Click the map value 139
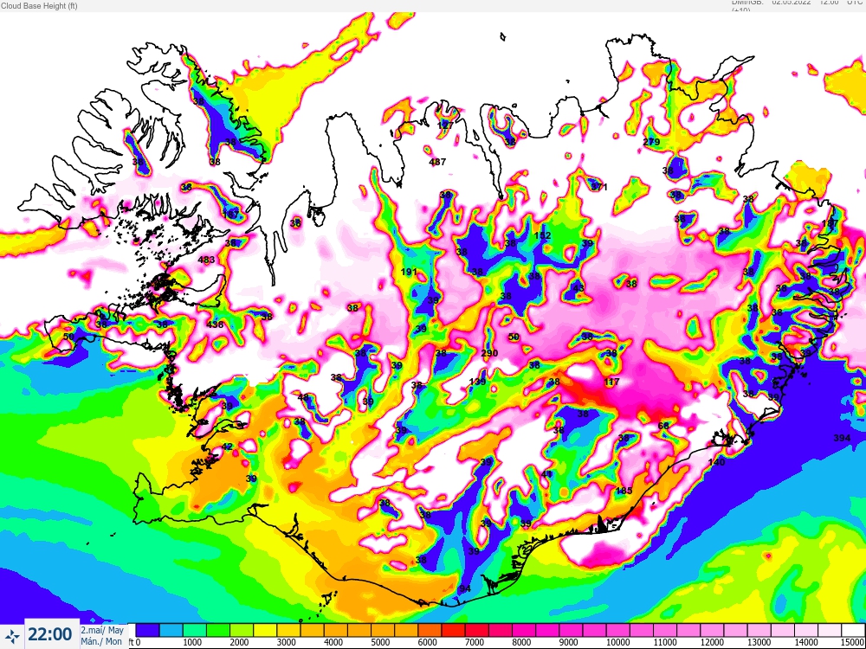Image resolution: width=866 pixels, height=649 pixels. point(477,382)
